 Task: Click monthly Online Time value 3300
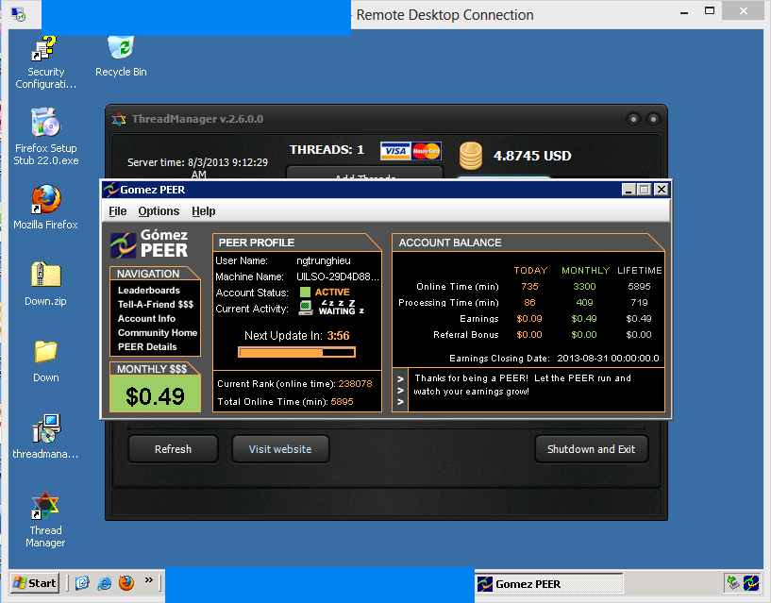click(584, 286)
